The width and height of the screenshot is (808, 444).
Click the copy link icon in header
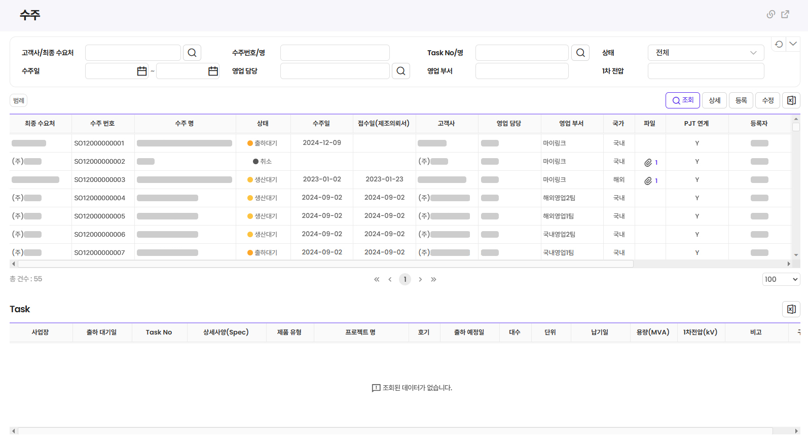(x=770, y=14)
